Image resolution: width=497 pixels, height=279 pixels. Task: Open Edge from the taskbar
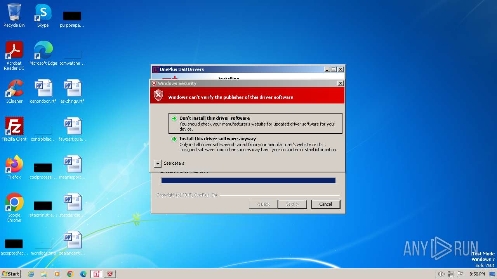pos(83,274)
